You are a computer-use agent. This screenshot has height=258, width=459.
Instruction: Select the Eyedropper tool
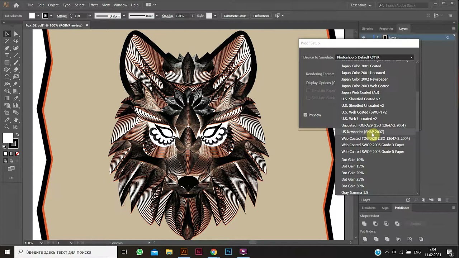click(16, 99)
